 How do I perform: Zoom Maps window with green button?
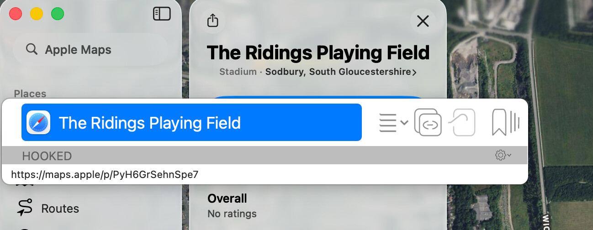tap(58, 14)
